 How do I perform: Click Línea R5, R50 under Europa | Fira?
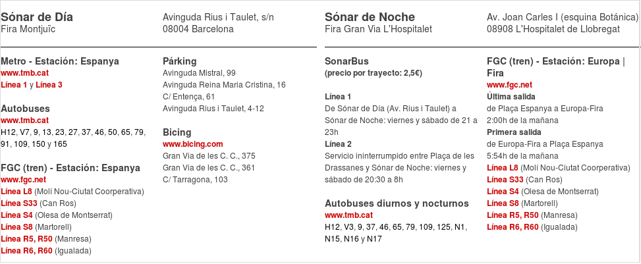click(x=513, y=215)
